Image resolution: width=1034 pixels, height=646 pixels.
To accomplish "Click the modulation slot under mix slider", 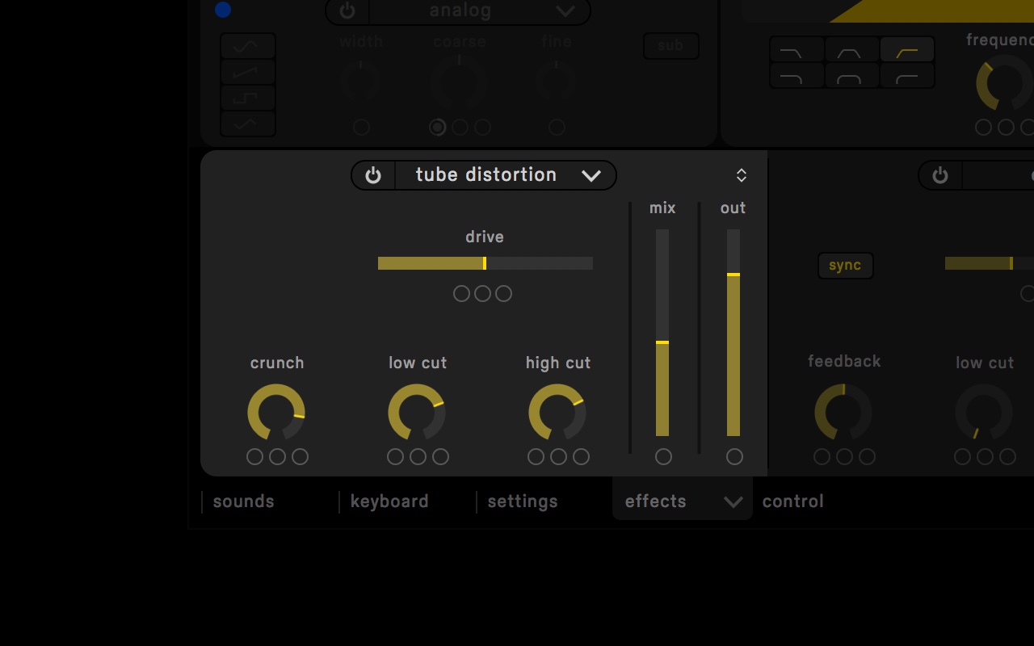I will pos(663,457).
